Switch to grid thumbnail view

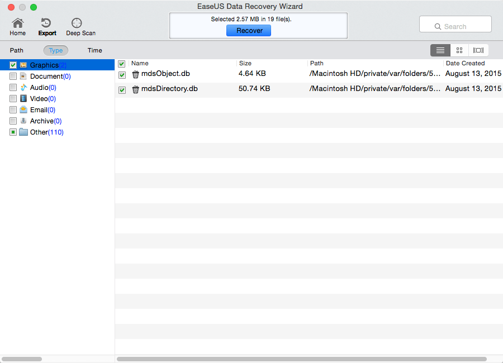pos(459,50)
